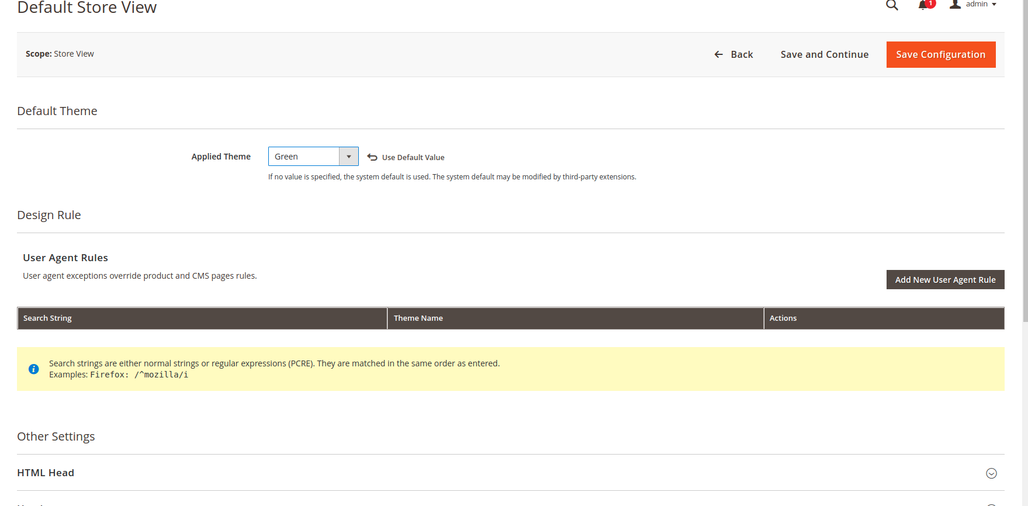Click the Scope: Store View label
The height and width of the screenshot is (506, 1028).
[60, 54]
